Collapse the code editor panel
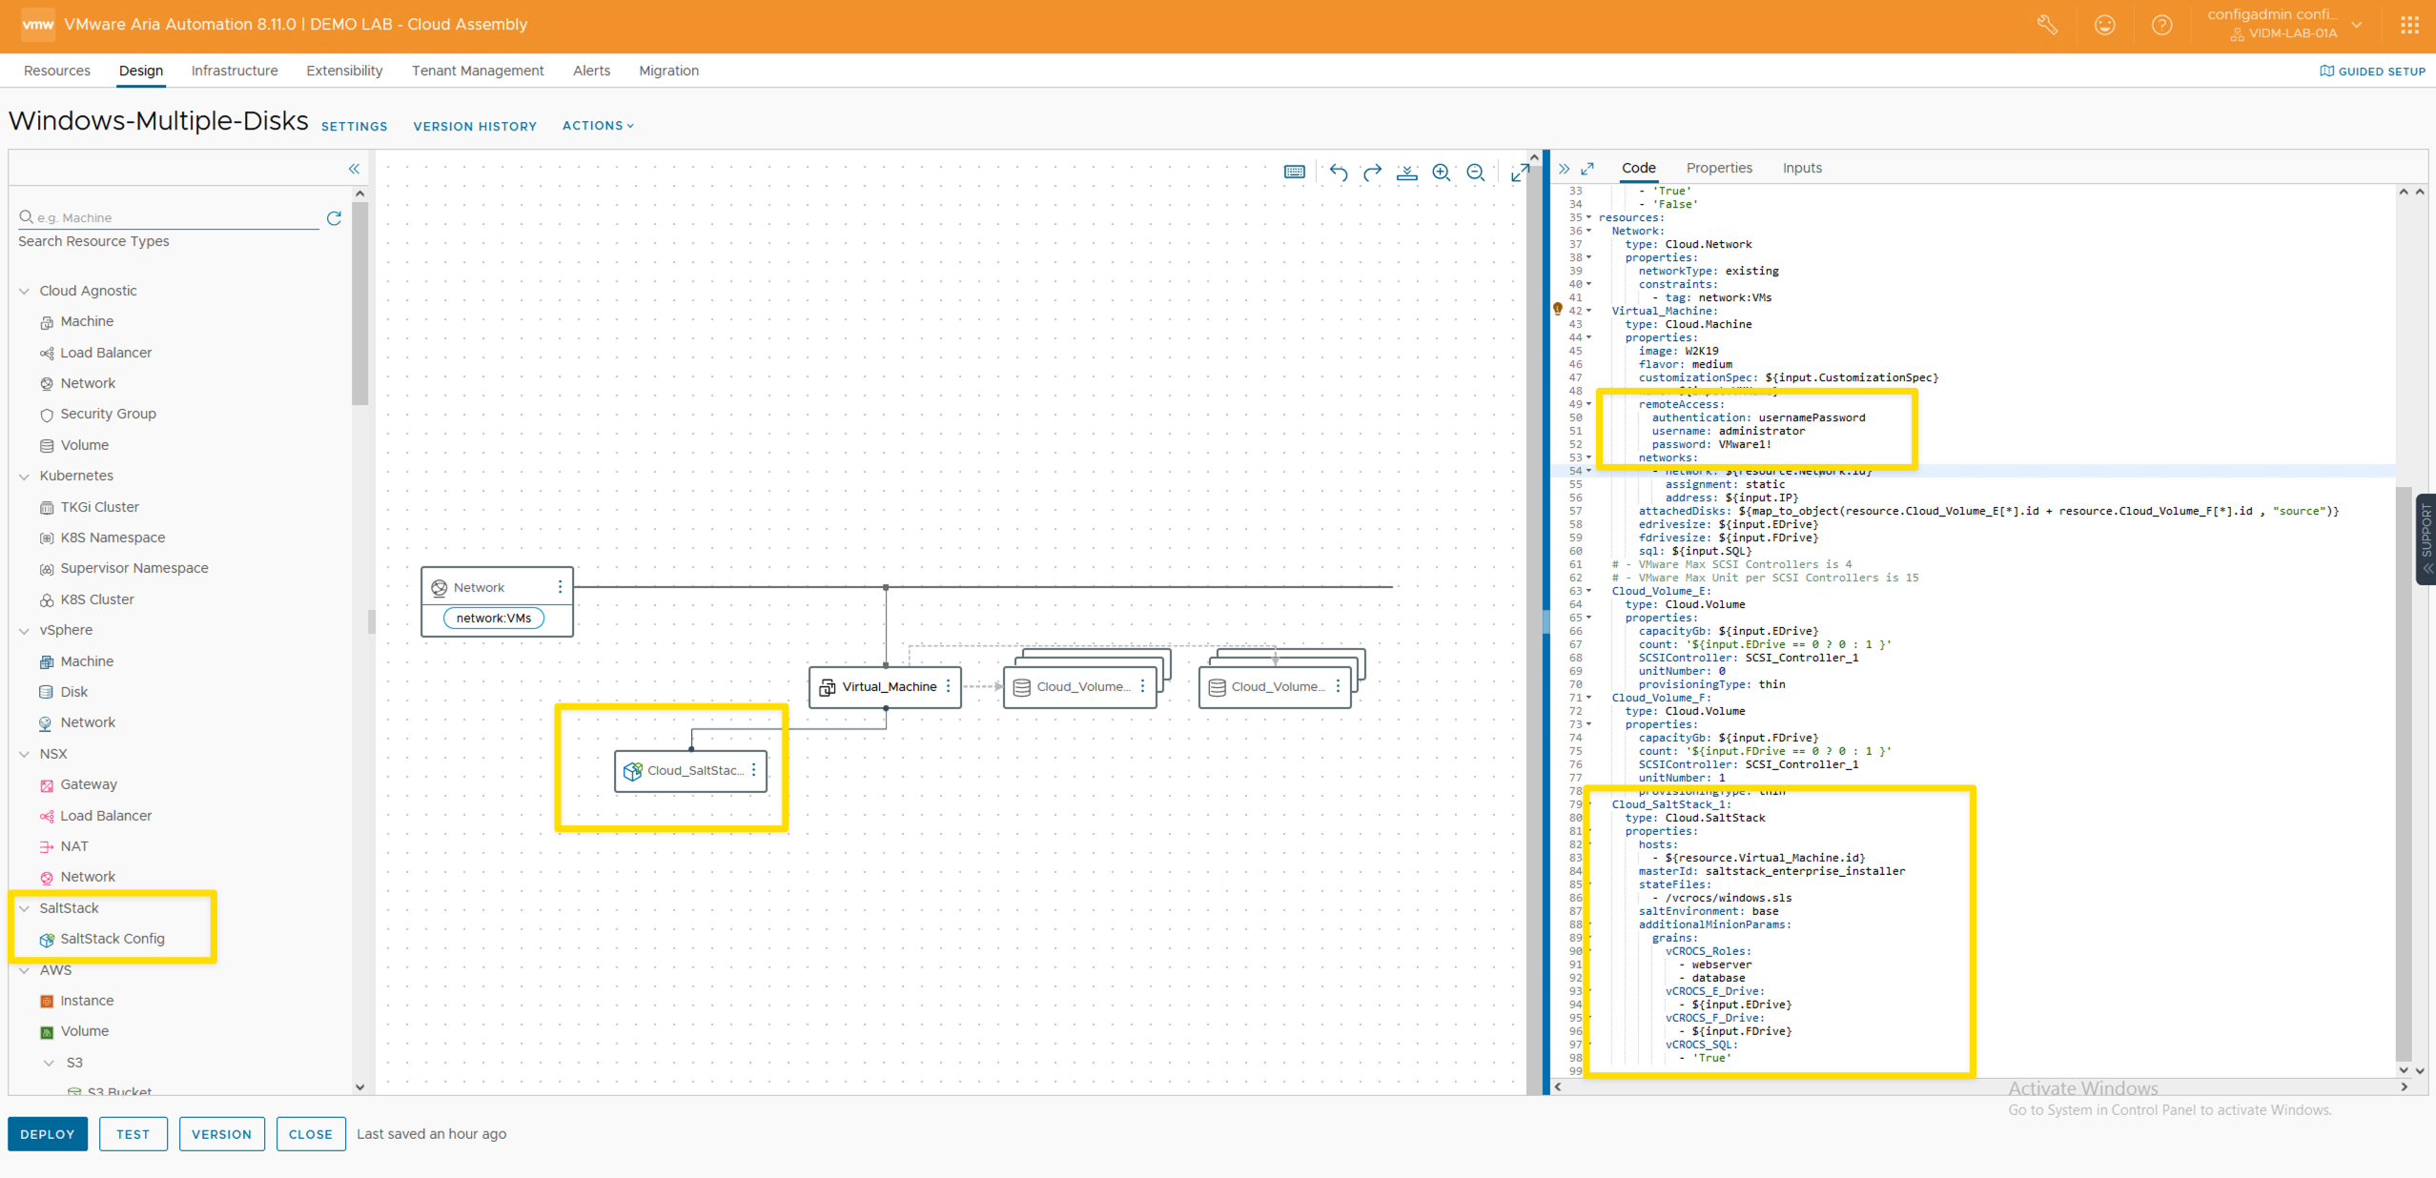Viewport: 2436px width, 1178px height. click(x=1564, y=169)
